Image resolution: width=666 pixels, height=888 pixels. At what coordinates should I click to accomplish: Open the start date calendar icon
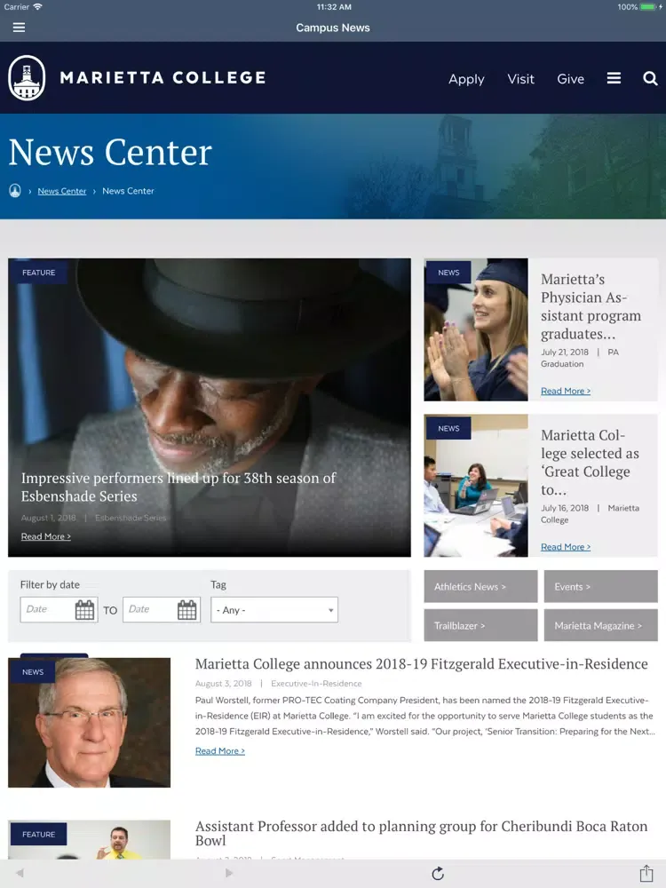click(85, 610)
